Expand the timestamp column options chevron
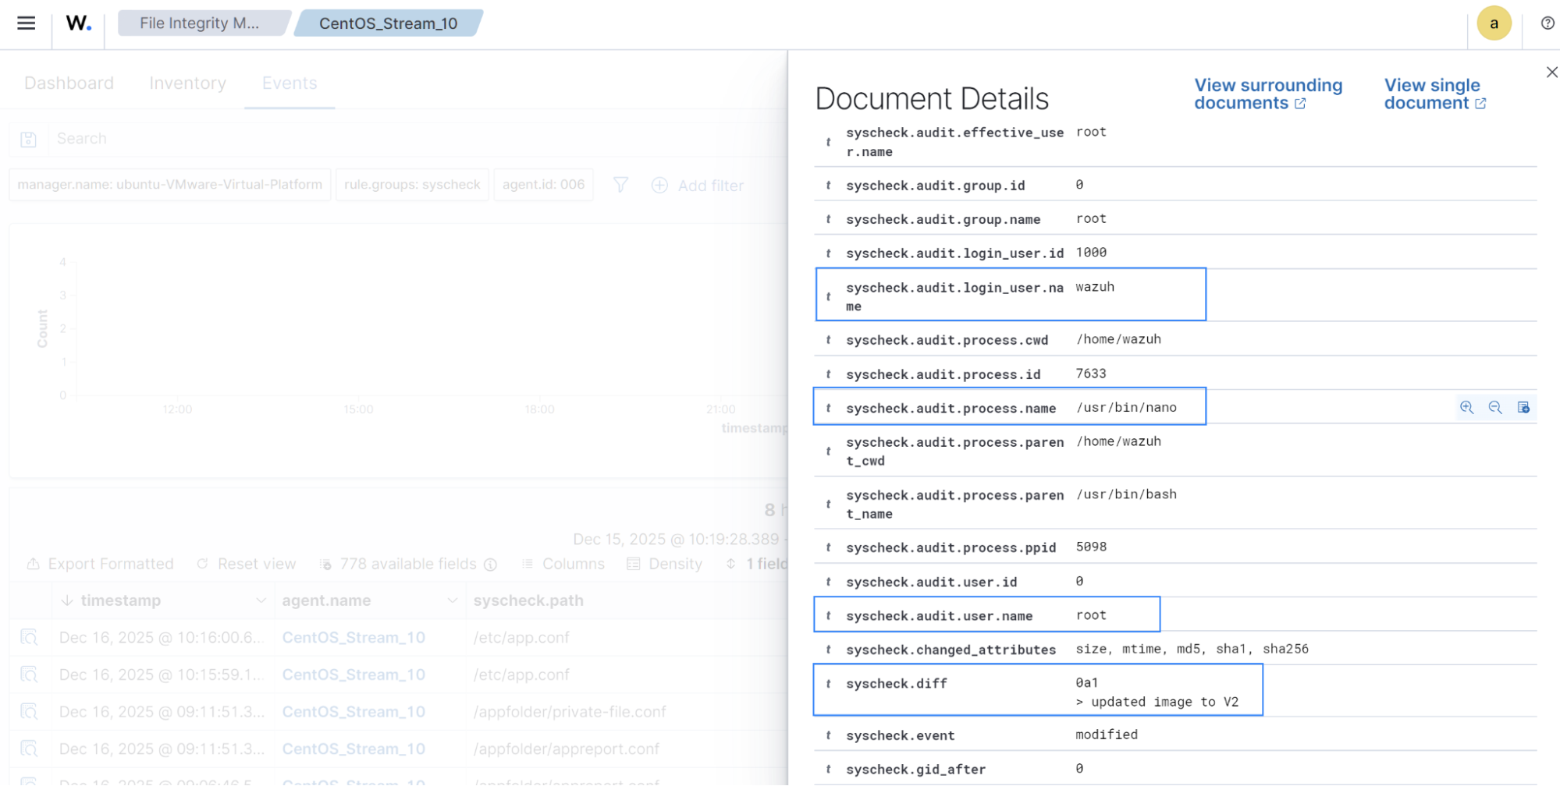 (261, 600)
